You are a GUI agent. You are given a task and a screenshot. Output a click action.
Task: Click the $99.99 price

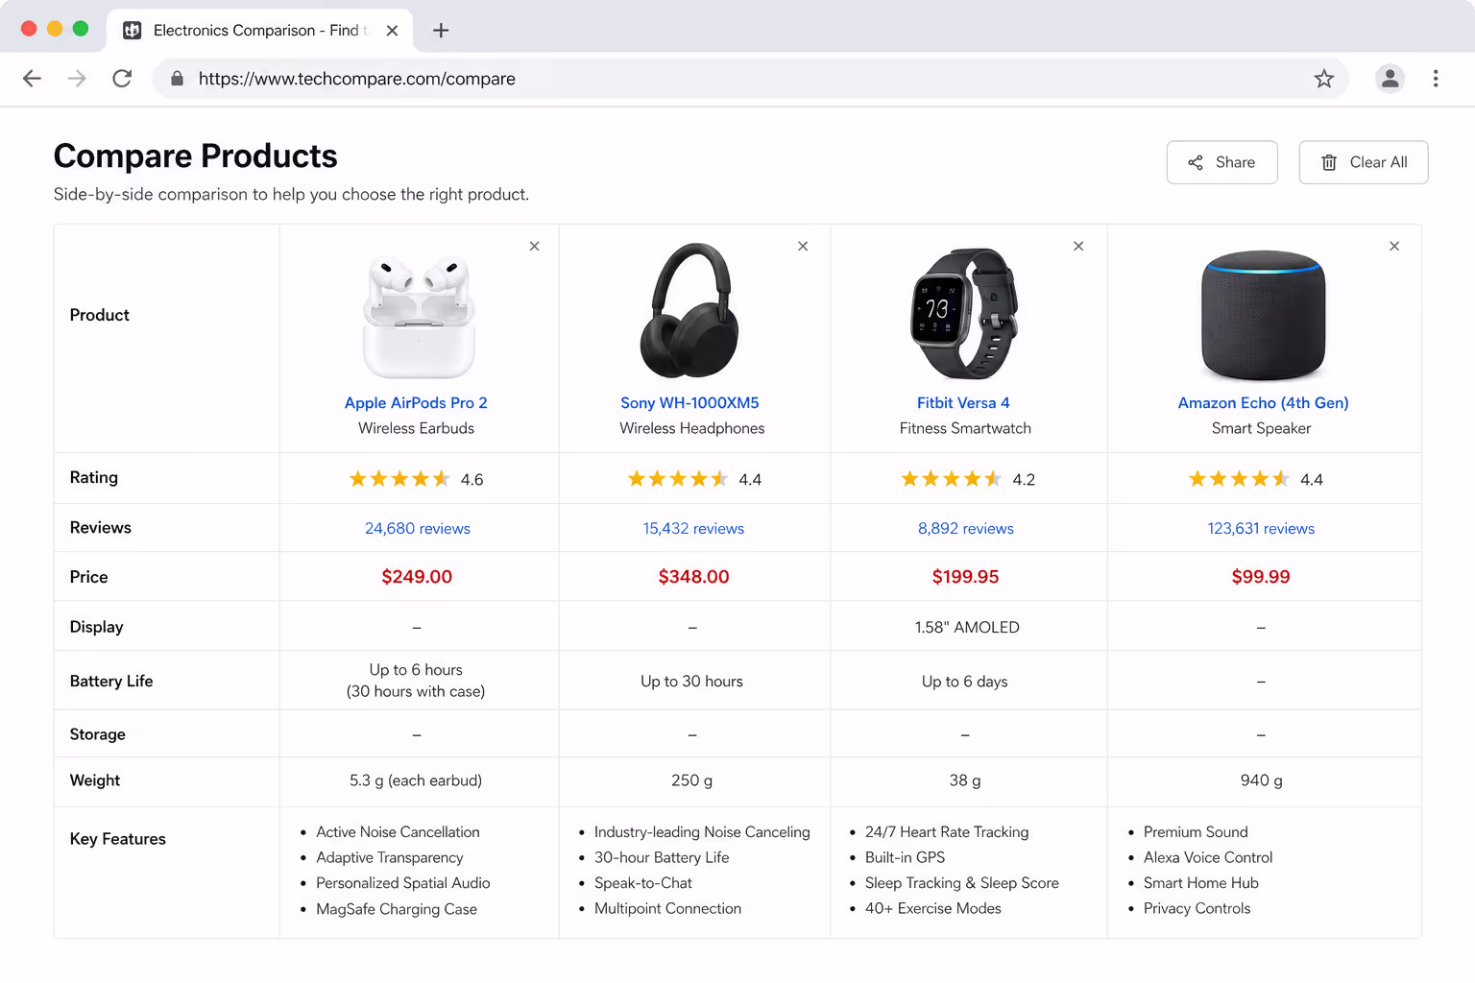click(x=1261, y=577)
